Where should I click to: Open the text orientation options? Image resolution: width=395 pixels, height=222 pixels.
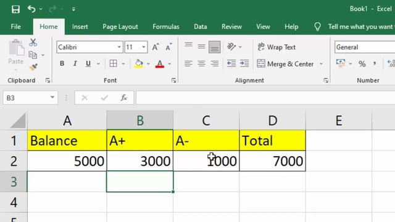point(234,47)
